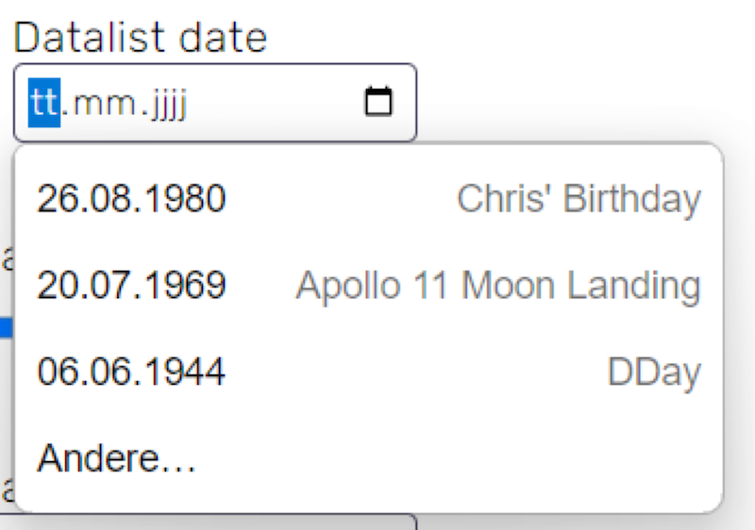Choose the 06.06.1944 suggestion
The image size is (755, 530).
point(131,372)
